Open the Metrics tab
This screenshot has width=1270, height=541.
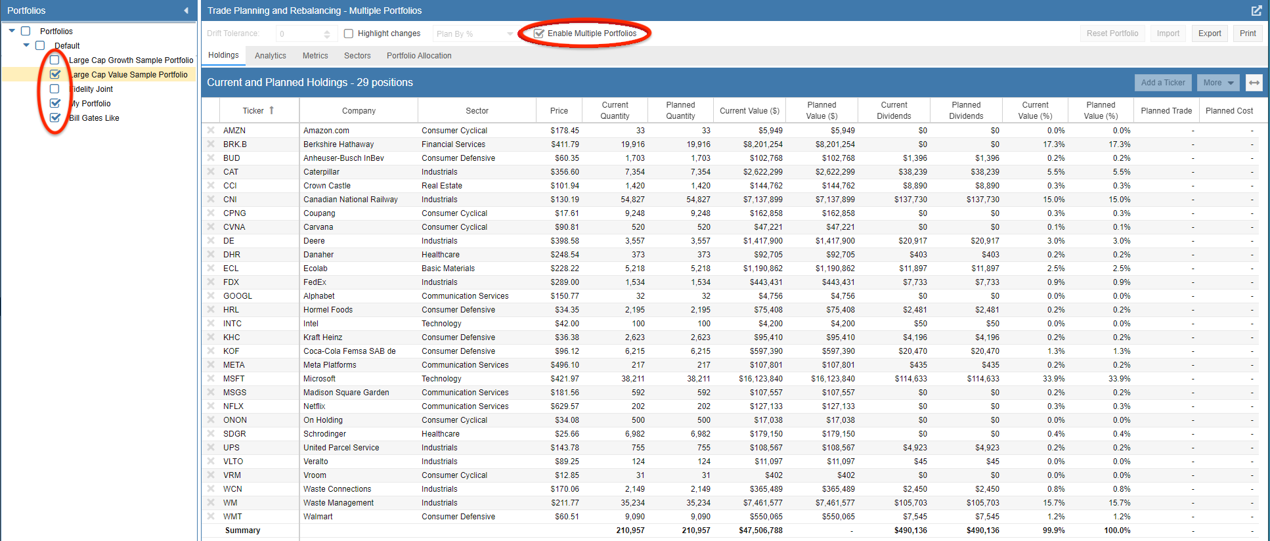pos(315,56)
